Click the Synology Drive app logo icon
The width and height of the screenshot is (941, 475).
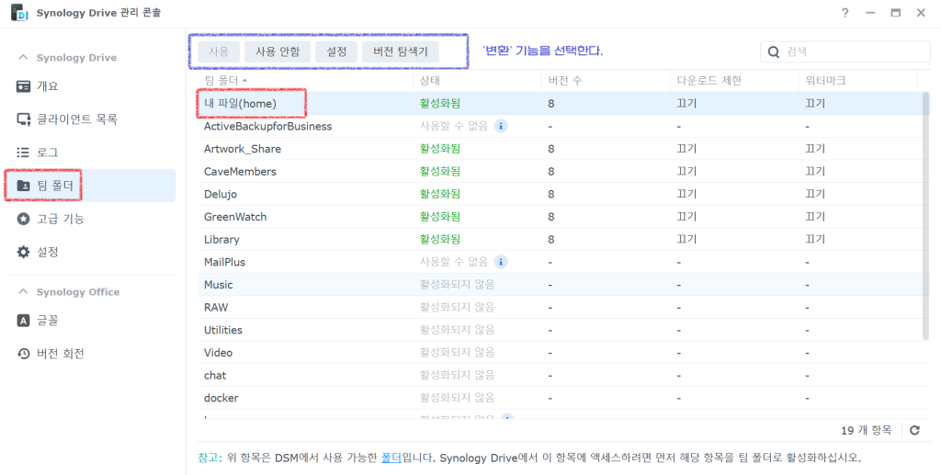pos(20,12)
